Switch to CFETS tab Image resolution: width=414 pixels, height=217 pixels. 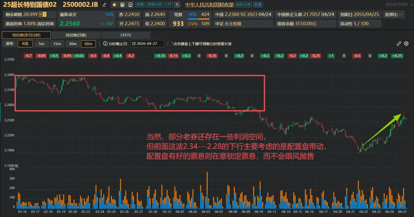tap(126, 35)
